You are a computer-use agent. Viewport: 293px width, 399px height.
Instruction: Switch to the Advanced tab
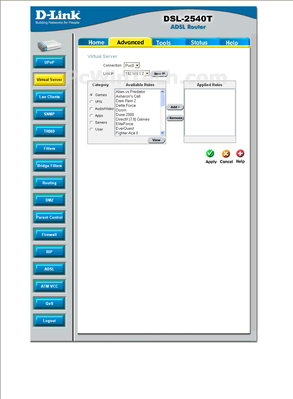coord(130,42)
